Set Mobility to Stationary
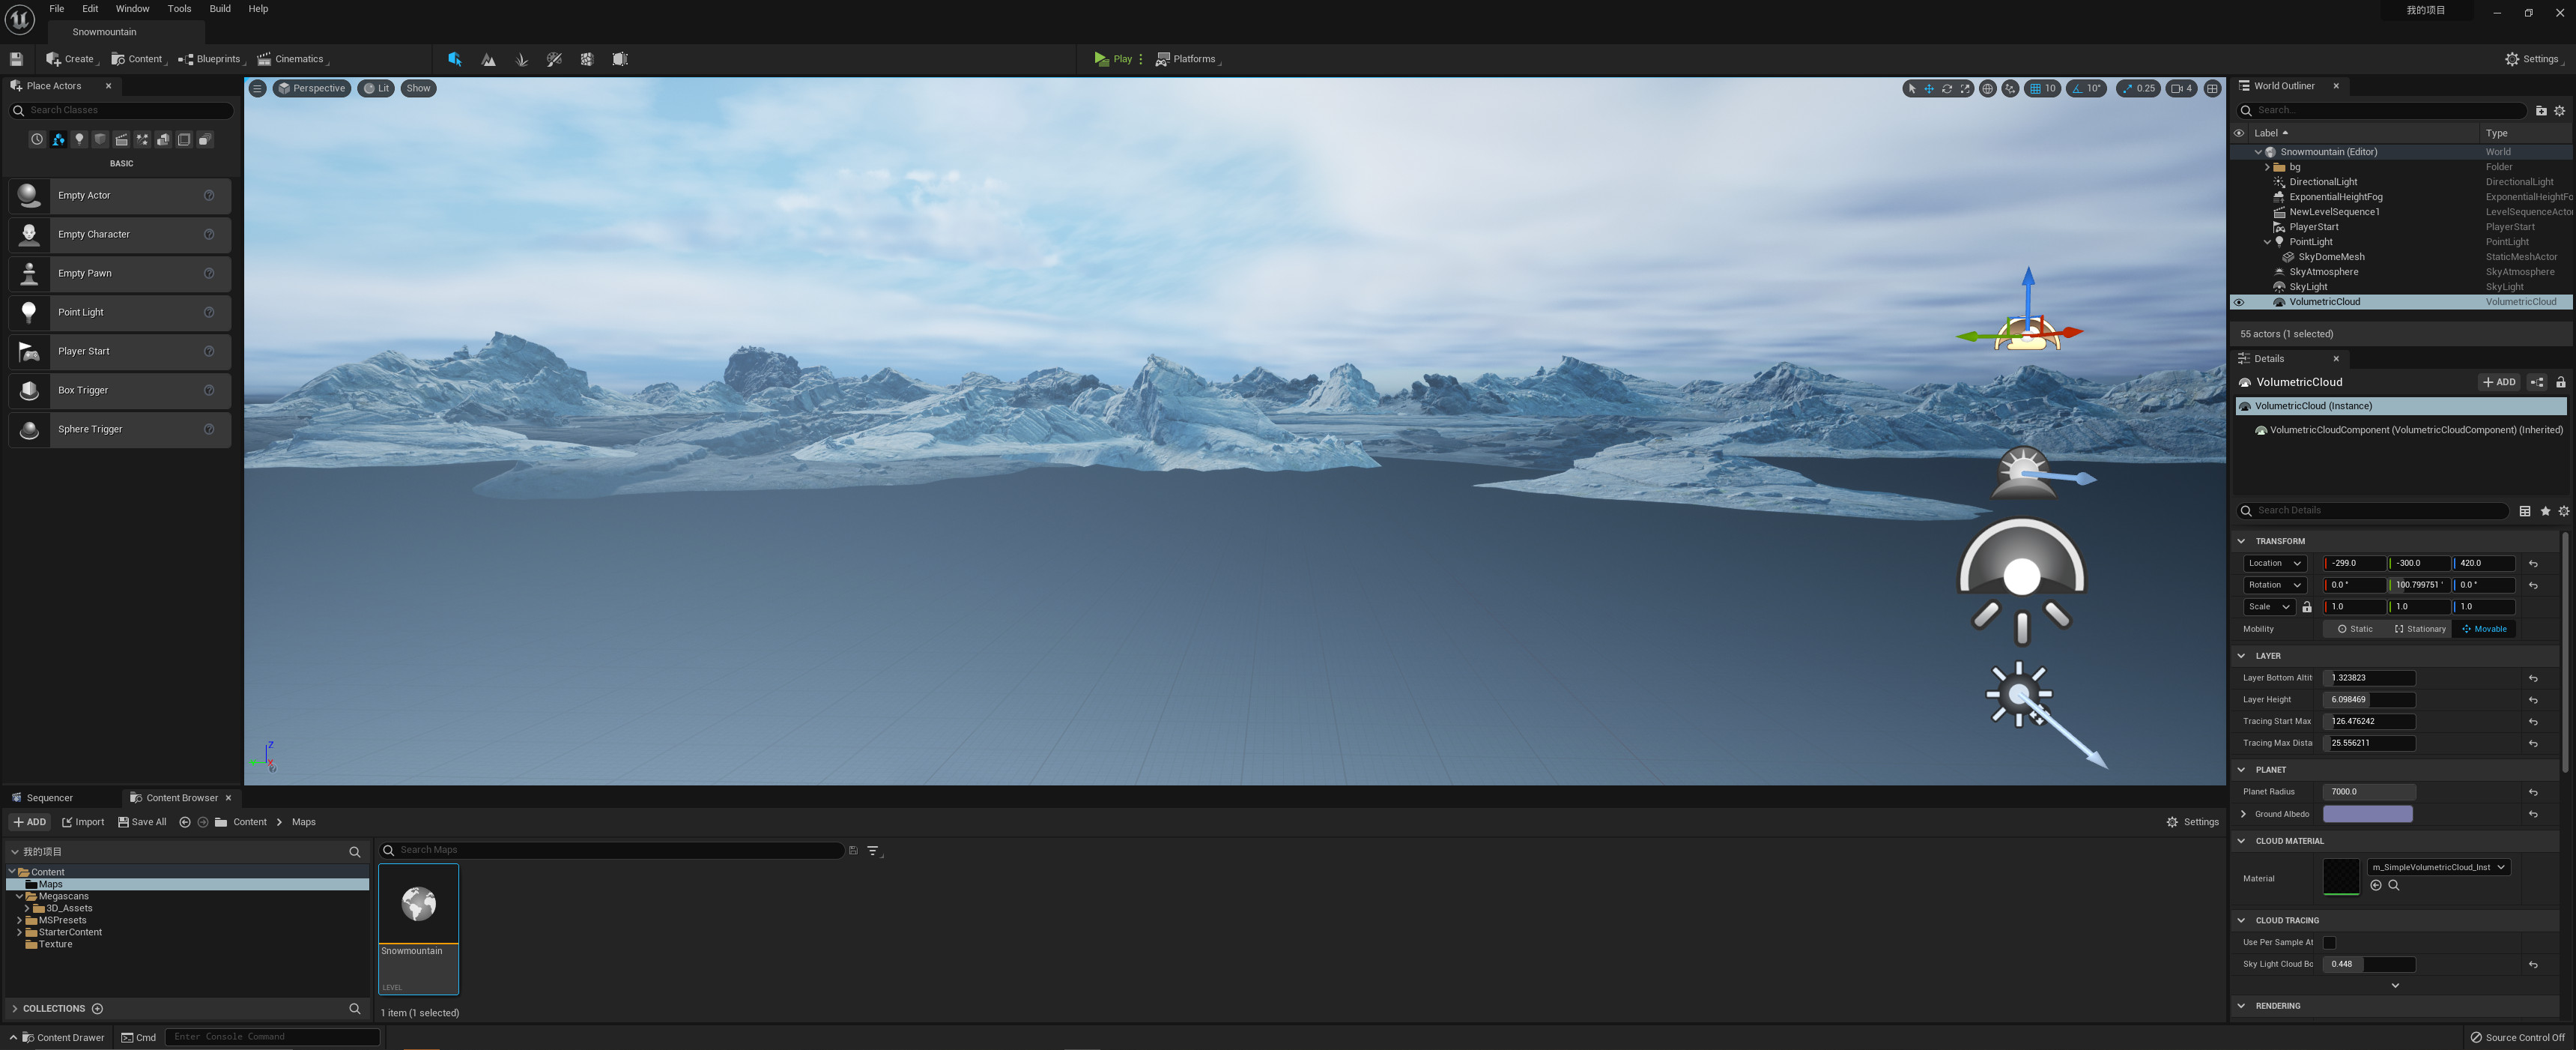Image resolution: width=2576 pixels, height=1050 pixels. [x=2419, y=629]
